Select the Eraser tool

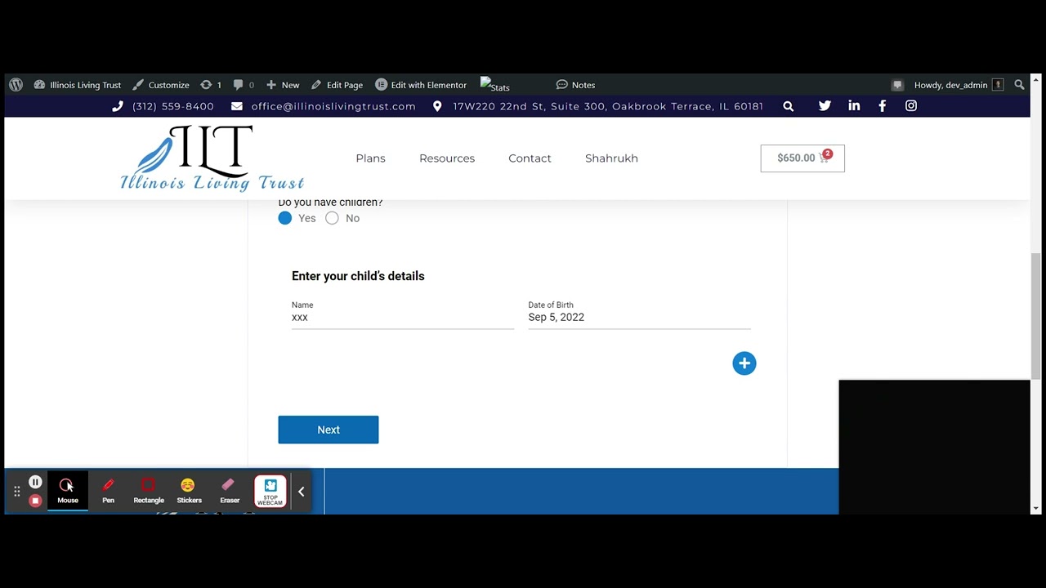click(x=230, y=492)
